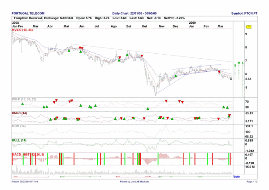Screen dimensions: 269x190
Task: Select the first green RSI triangle near Fev 2008
Action: point(22,104)
